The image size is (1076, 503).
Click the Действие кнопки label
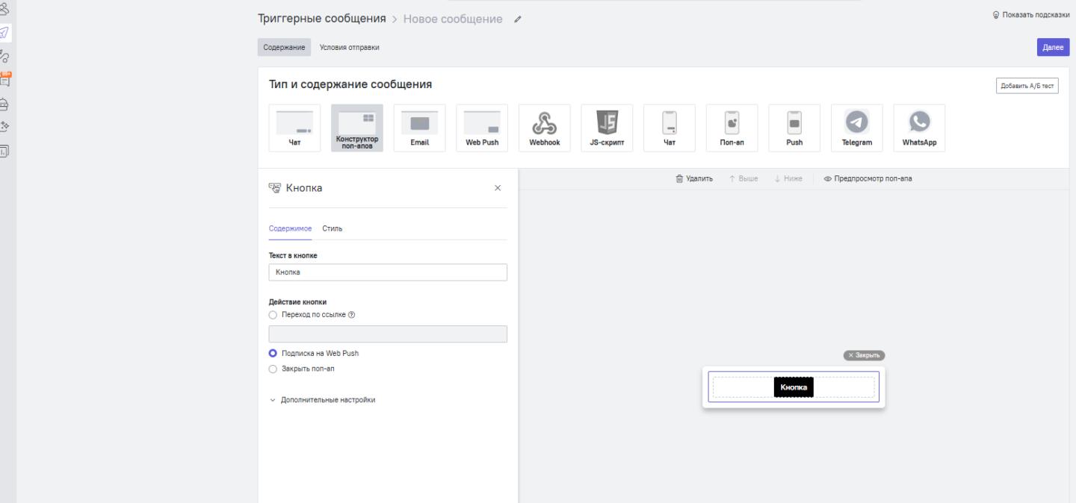pyautogui.click(x=297, y=302)
